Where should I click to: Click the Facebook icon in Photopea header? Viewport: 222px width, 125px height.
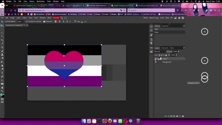[183, 18]
